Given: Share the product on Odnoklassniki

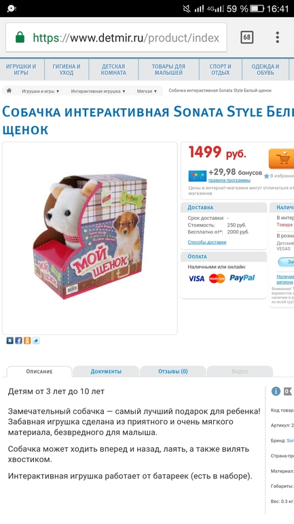Looking at the screenshot, I should point(27,340).
